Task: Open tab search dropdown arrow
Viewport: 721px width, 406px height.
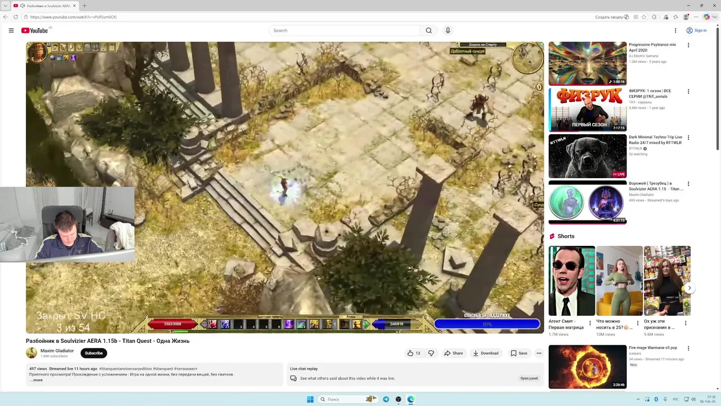Action: point(6,6)
